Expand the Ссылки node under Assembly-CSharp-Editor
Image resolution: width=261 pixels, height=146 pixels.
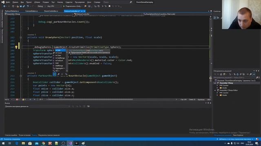point(217,93)
